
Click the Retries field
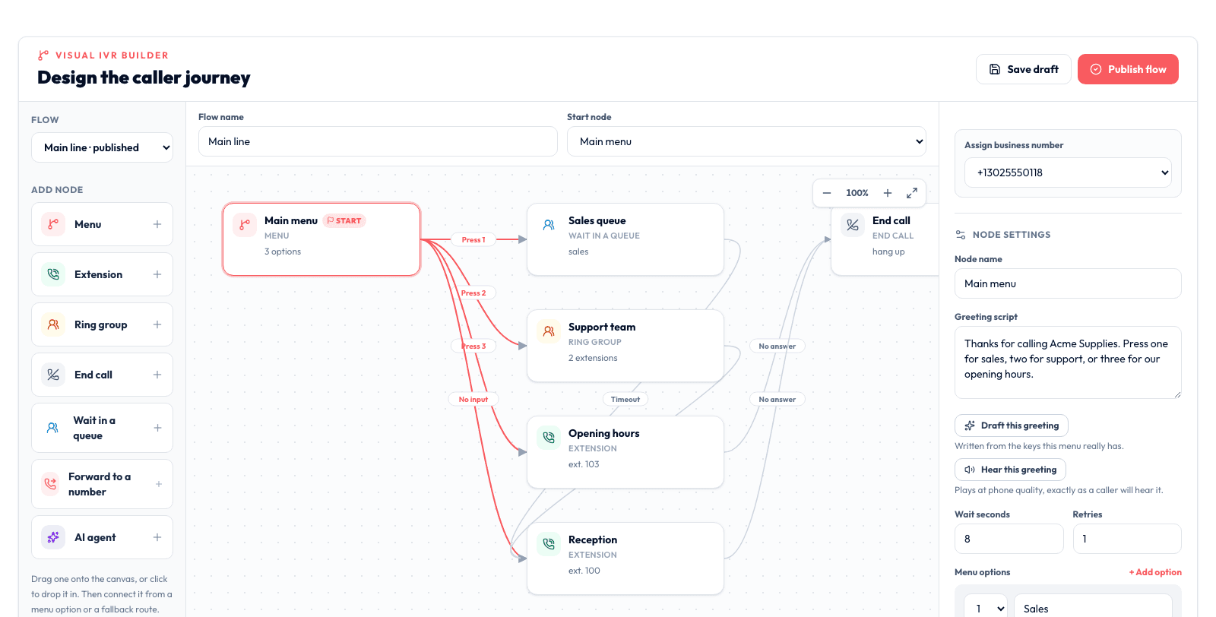[1127, 539]
